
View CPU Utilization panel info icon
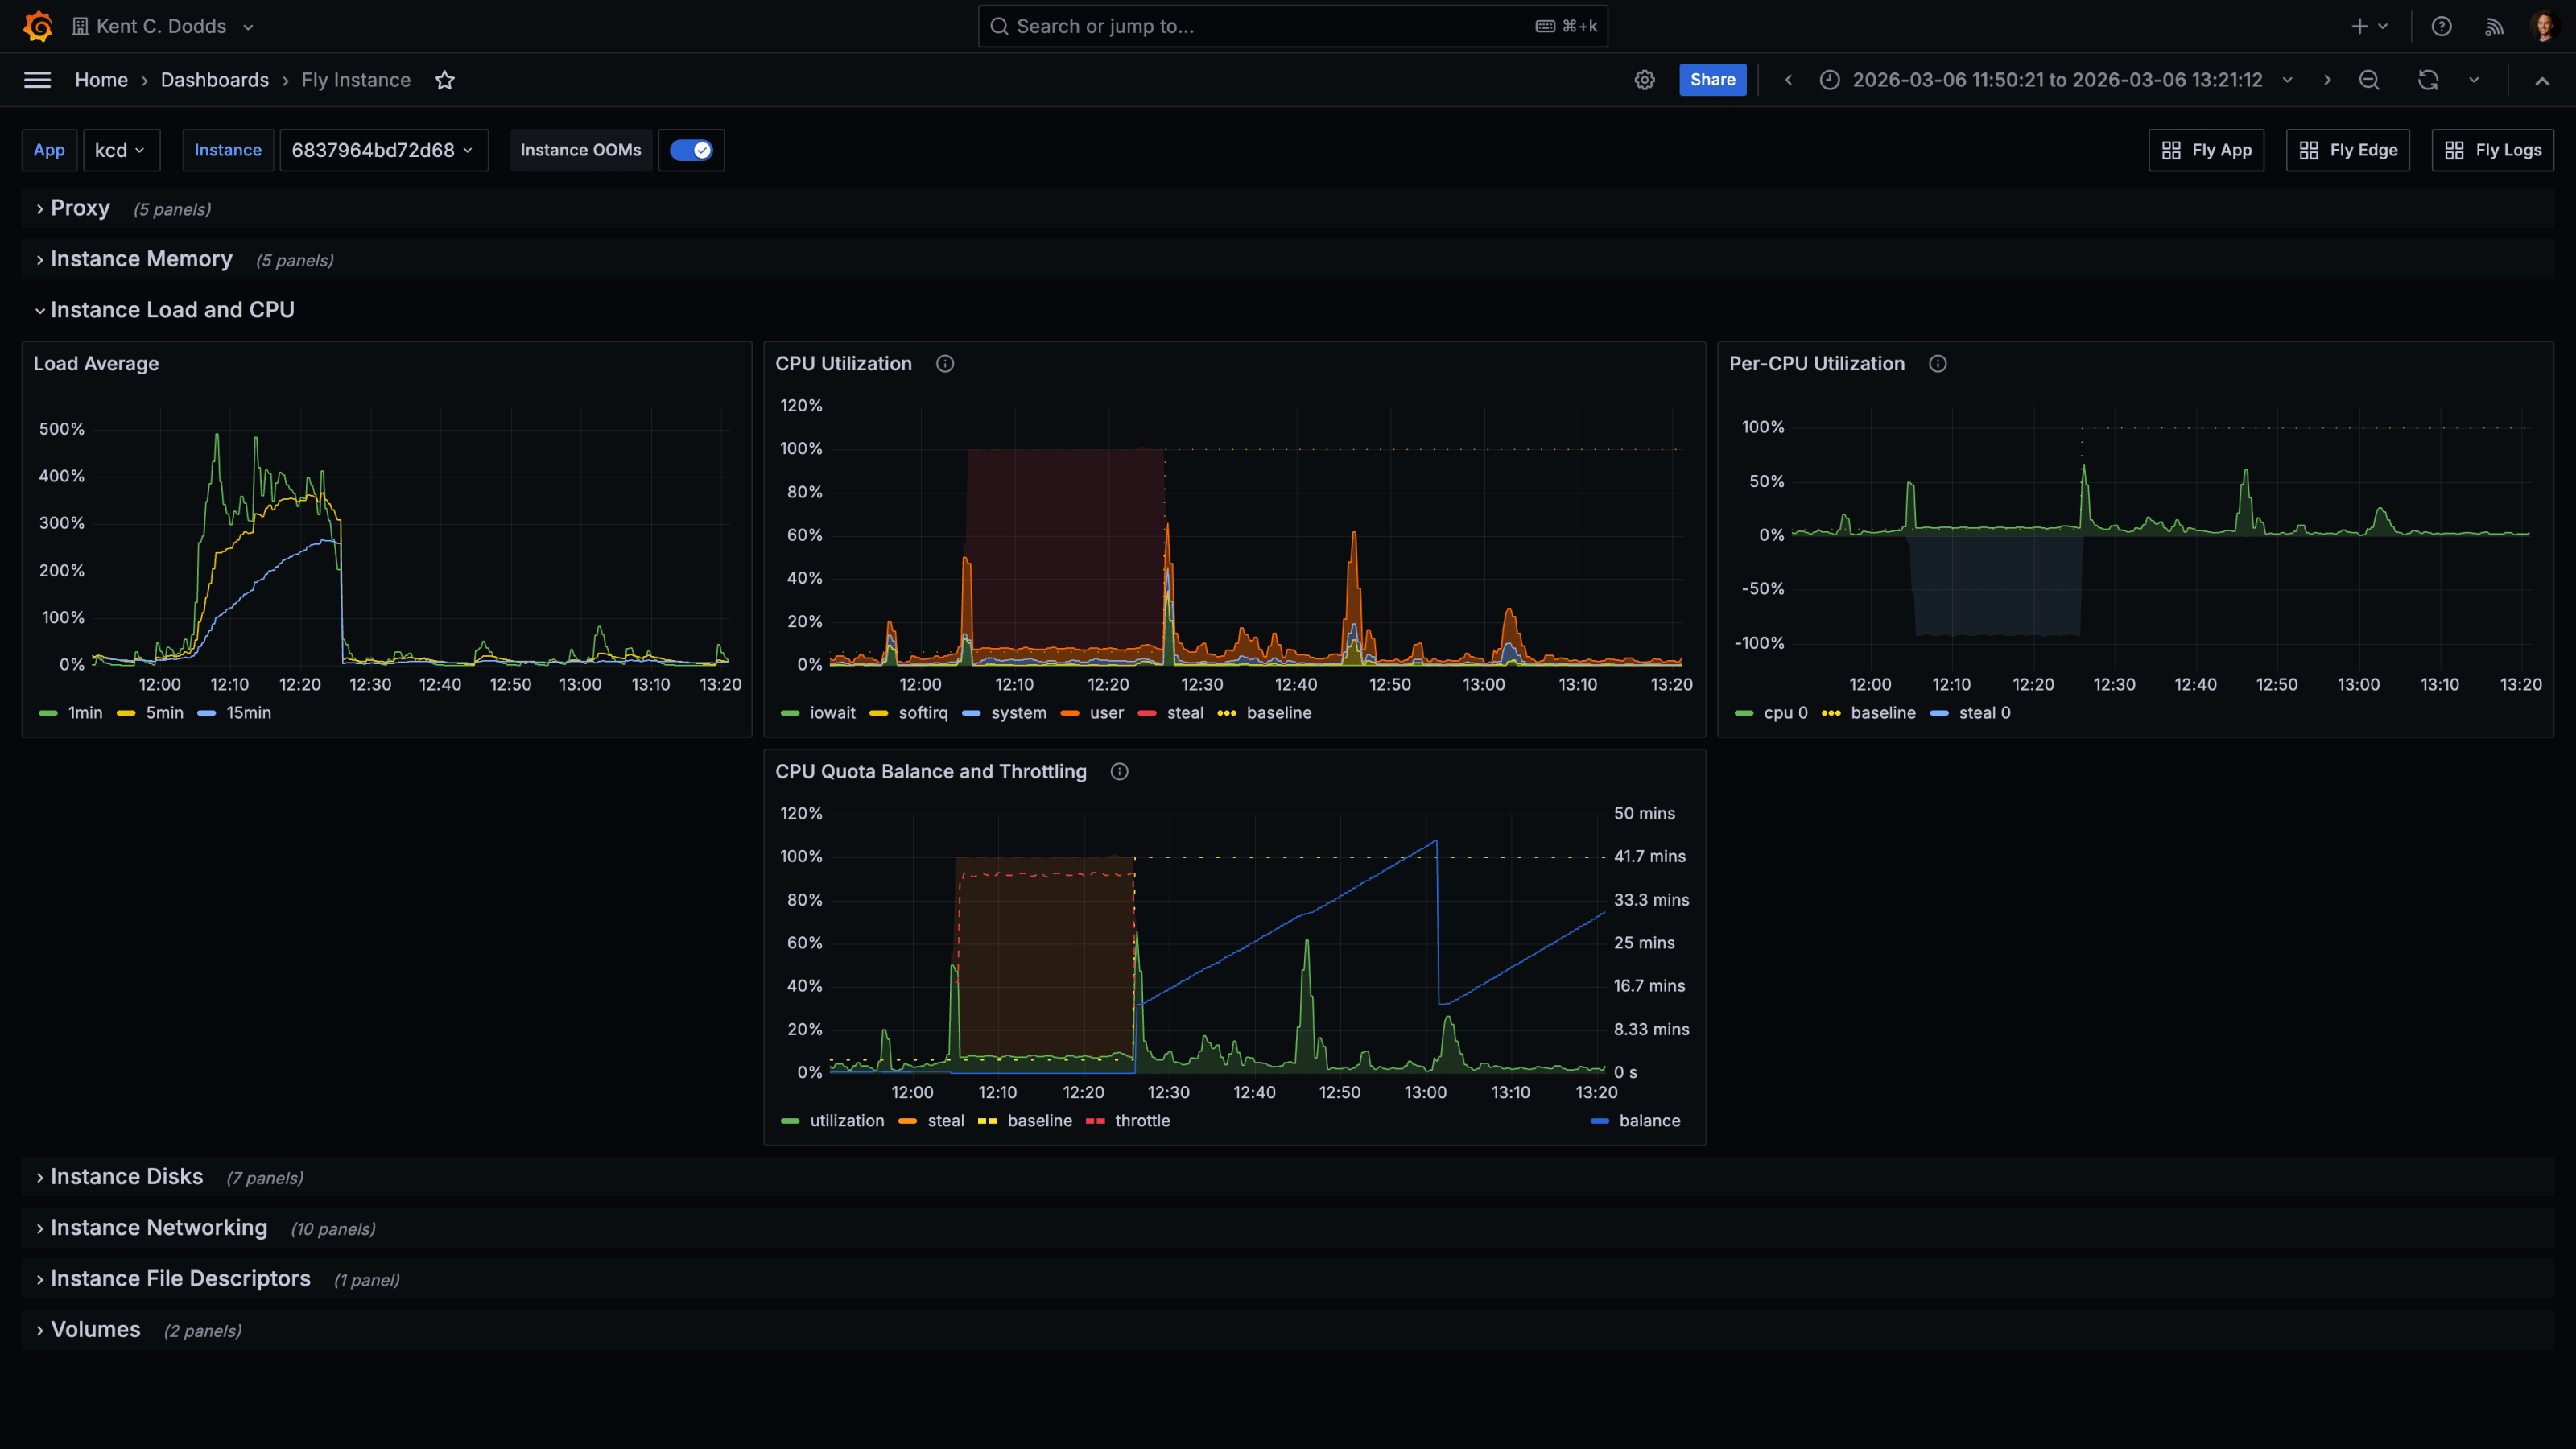(x=945, y=364)
